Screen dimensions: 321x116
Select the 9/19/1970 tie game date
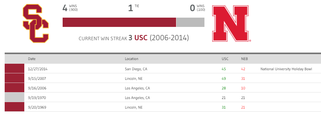point(37,98)
